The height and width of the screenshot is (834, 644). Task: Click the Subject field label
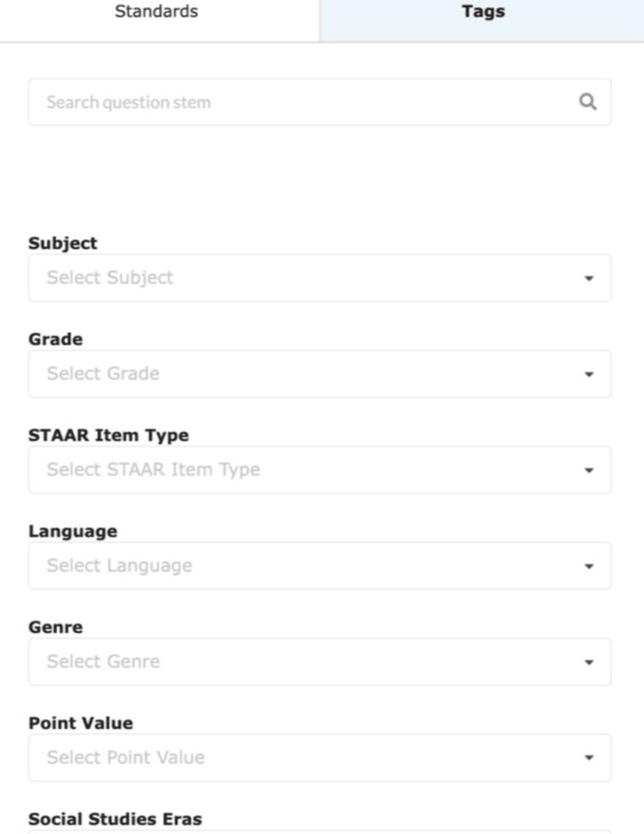click(63, 243)
